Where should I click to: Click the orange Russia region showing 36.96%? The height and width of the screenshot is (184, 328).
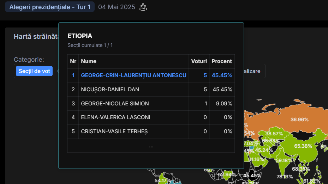[x=299, y=119]
